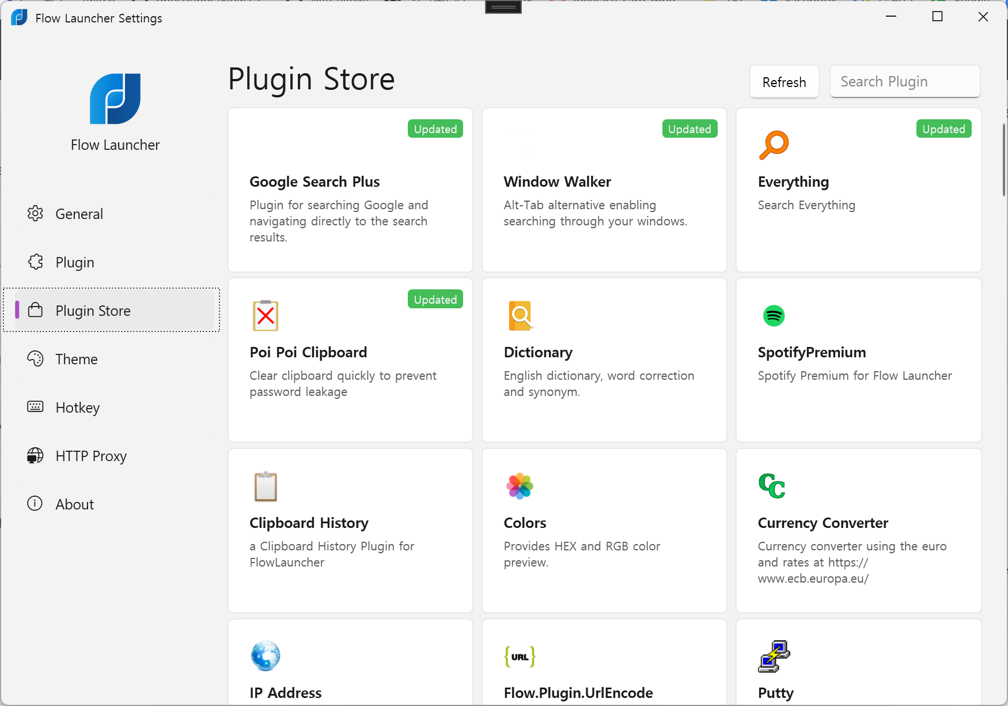Switch to the Theme tab
The height and width of the screenshot is (706, 1008).
tap(115, 359)
